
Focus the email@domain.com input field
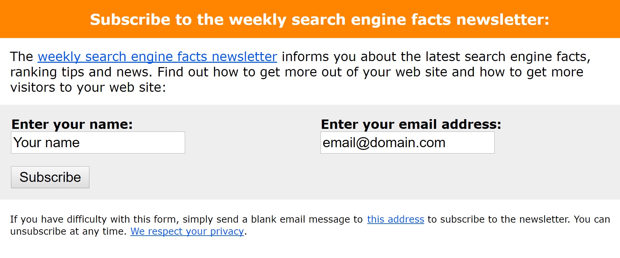[408, 143]
